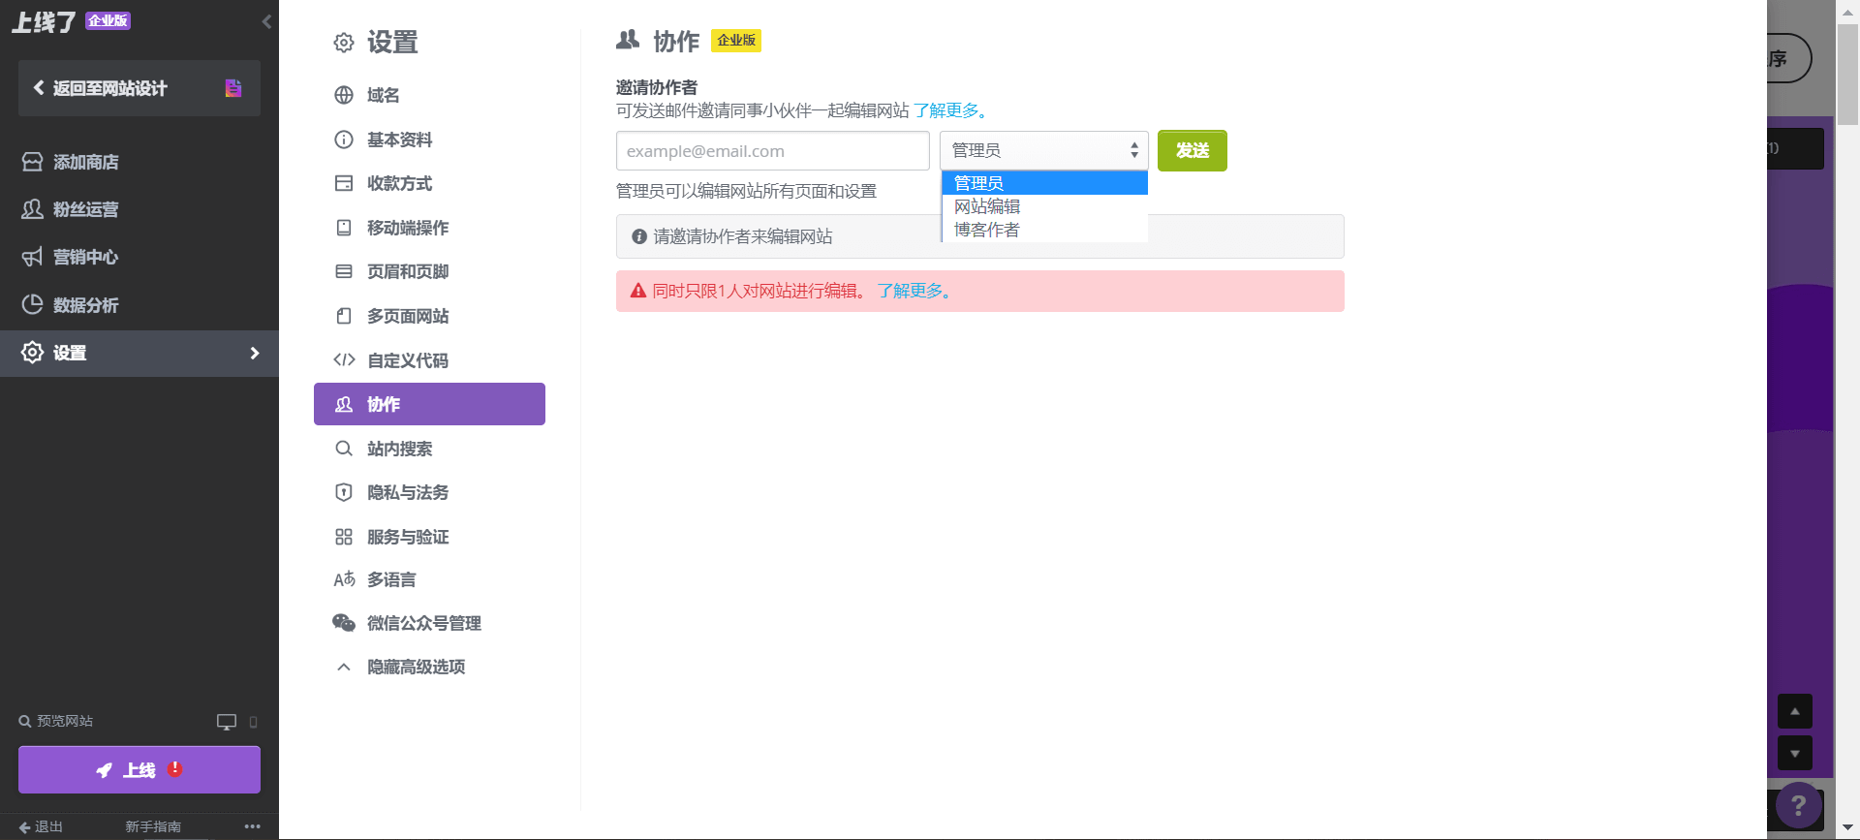Open the help question mark button

tap(1799, 805)
